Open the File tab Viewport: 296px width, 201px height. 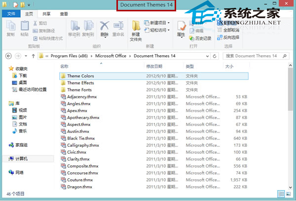(x=11, y=14)
